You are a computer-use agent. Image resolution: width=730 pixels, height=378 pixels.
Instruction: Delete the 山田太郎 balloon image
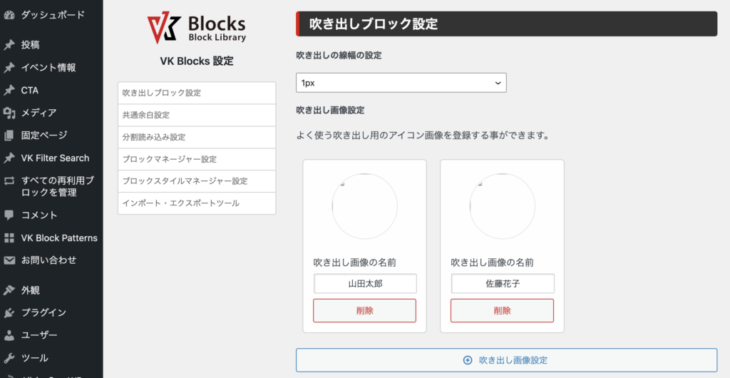364,311
